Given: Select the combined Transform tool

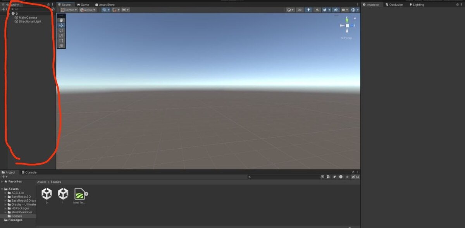Looking at the screenshot, I should 61,45.
